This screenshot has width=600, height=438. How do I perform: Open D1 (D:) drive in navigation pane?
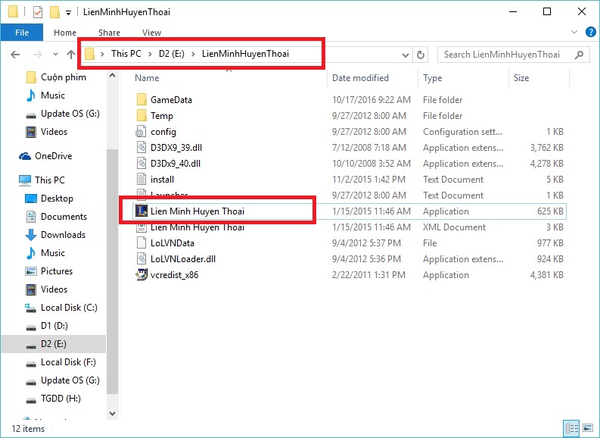click(x=54, y=326)
